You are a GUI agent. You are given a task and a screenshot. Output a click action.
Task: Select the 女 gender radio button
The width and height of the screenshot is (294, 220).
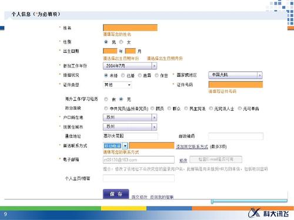point(121,42)
